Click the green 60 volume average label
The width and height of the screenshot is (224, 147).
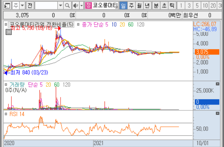(57, 85)
